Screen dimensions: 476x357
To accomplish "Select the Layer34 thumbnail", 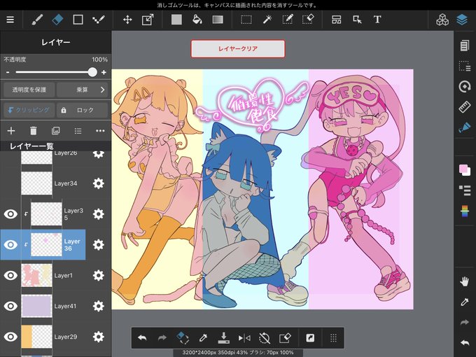I will tap(36, 183).
